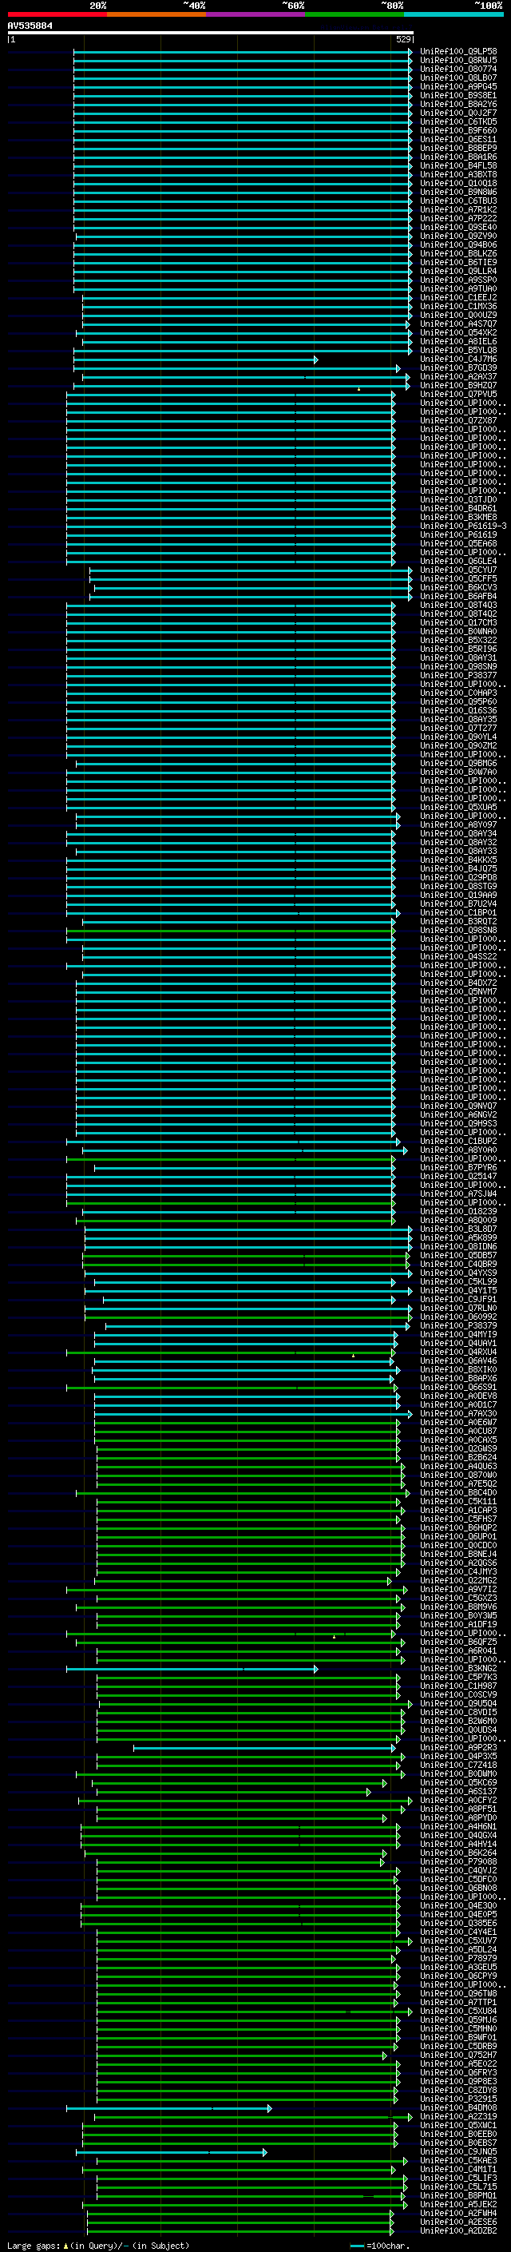Click hit UniRef100_A3BXT8

pos(458,174)
